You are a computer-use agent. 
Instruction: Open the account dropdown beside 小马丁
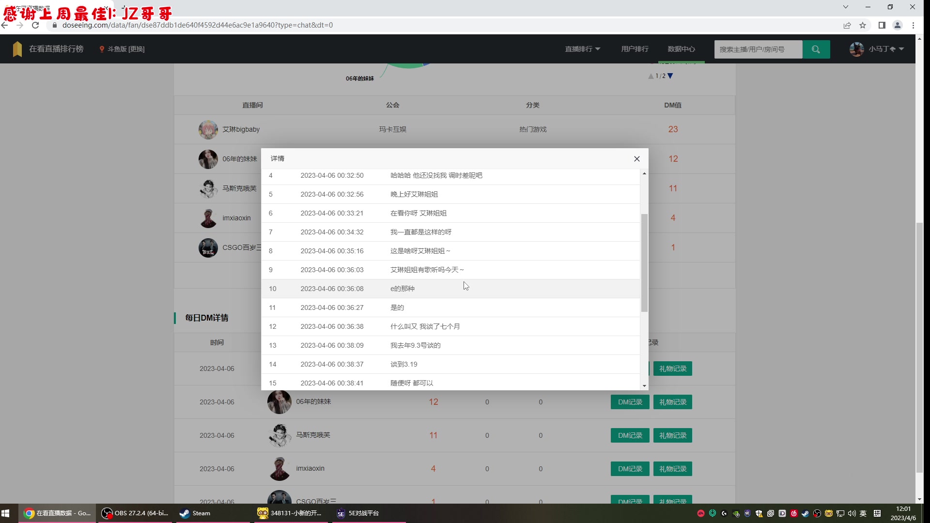902,49
